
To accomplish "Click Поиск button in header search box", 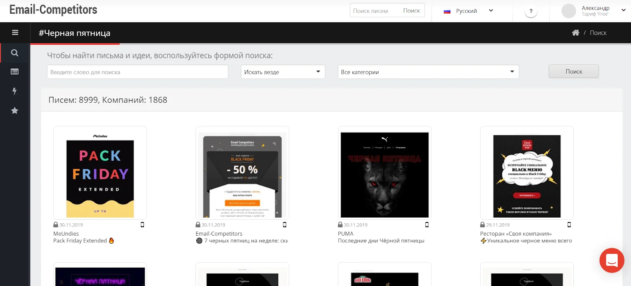I will pyautogui.click(x=411, y=11).
